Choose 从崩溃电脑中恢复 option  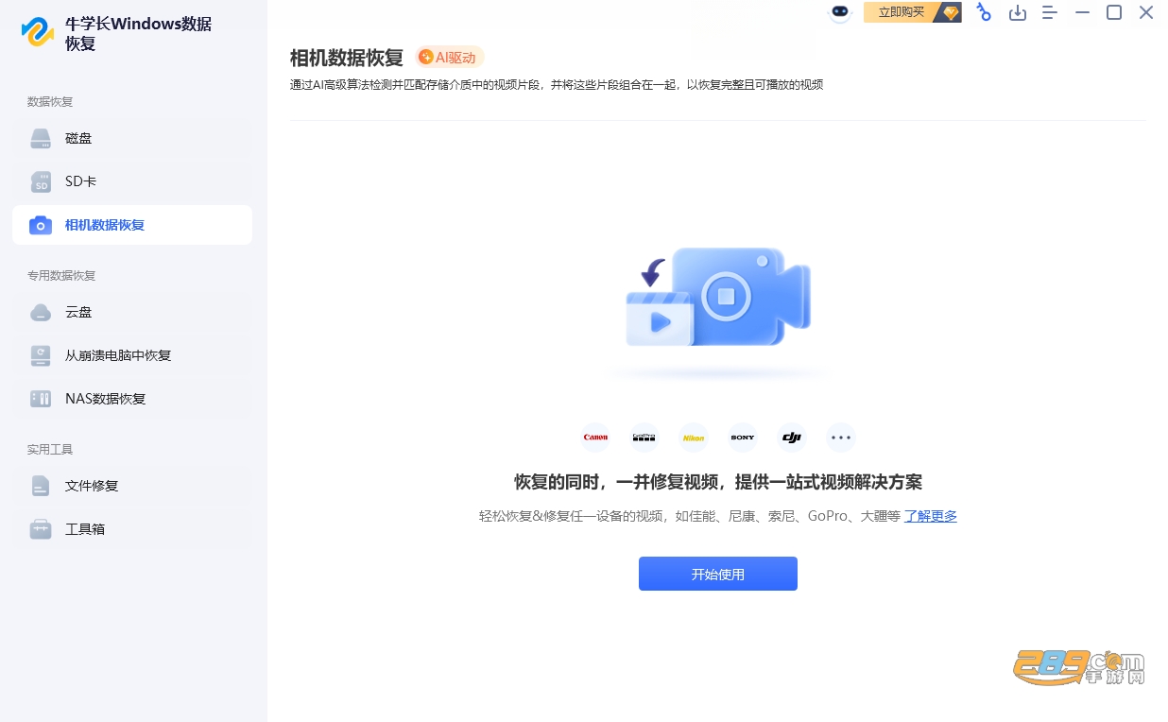pyautogui.click(x=132, y=355)
